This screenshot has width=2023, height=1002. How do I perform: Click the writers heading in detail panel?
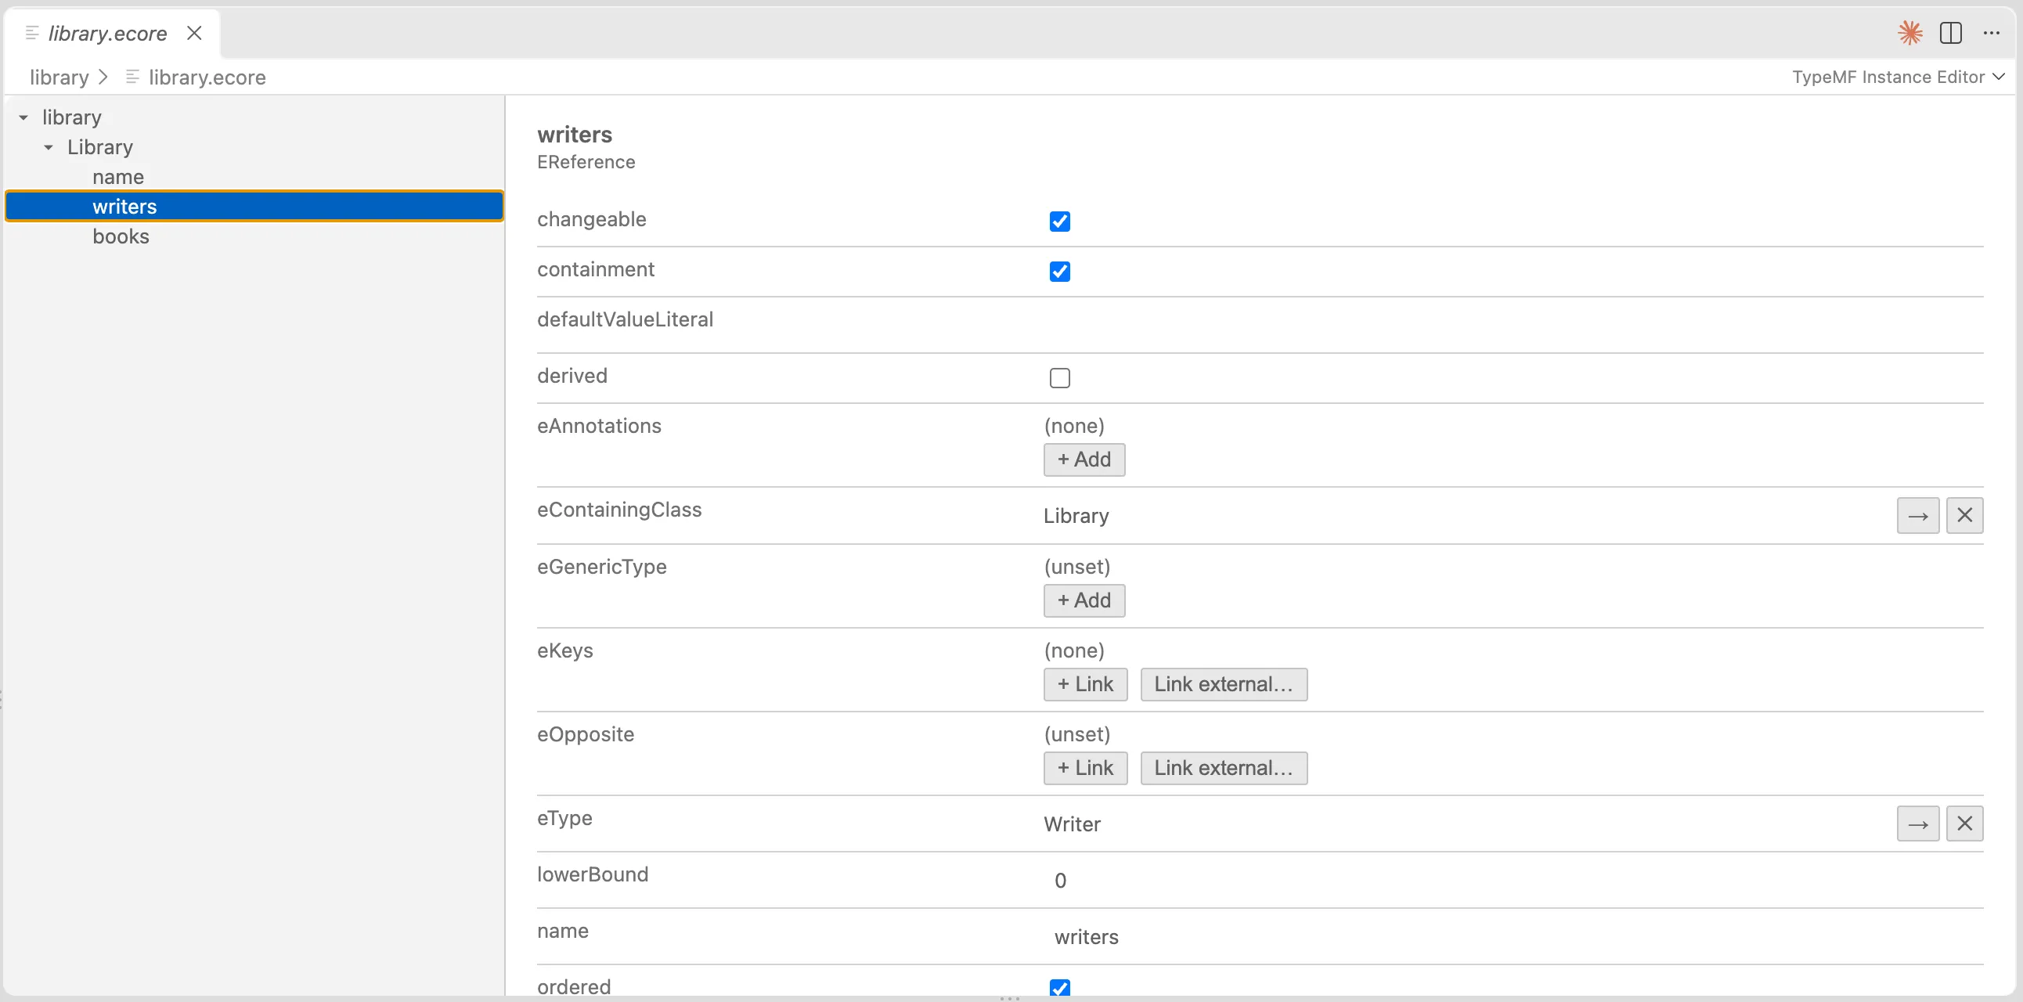pyautogui.click(x=574, y=135)
